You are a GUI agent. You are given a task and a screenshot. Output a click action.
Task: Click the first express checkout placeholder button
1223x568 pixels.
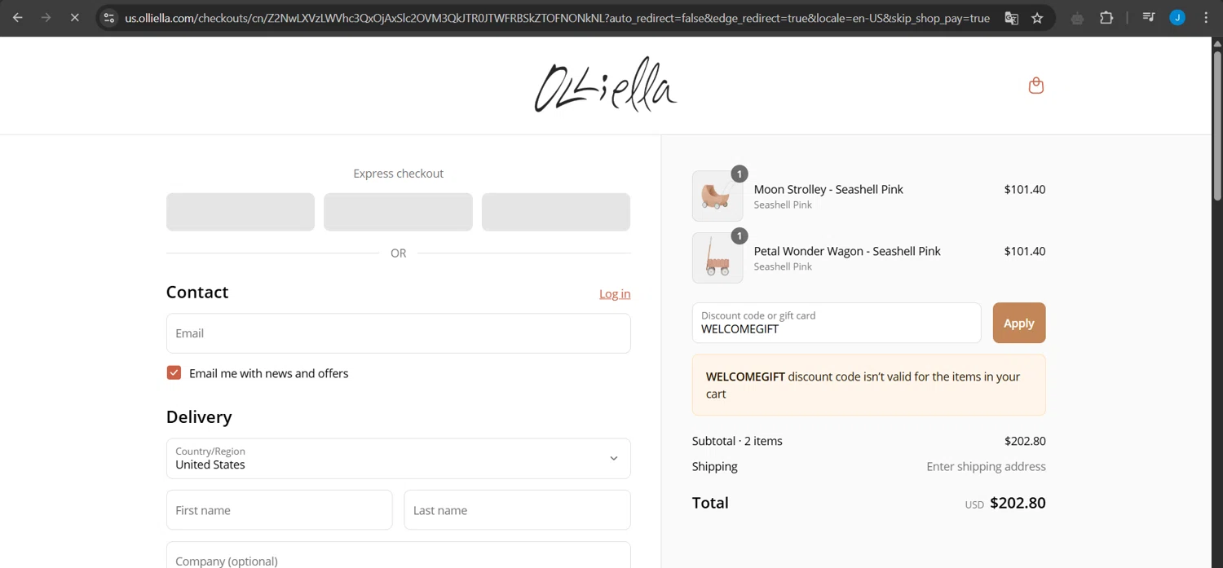(x=241, y=212)
